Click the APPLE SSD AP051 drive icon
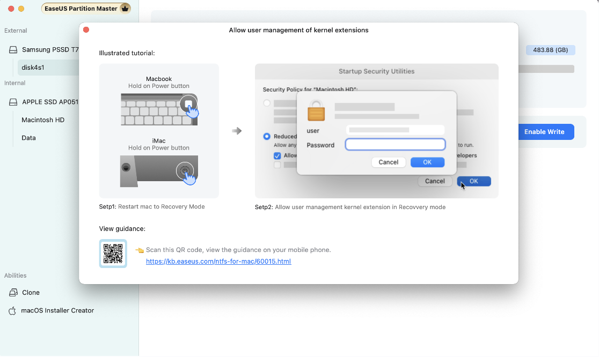 pyautogui.click(x=13, y=102)
